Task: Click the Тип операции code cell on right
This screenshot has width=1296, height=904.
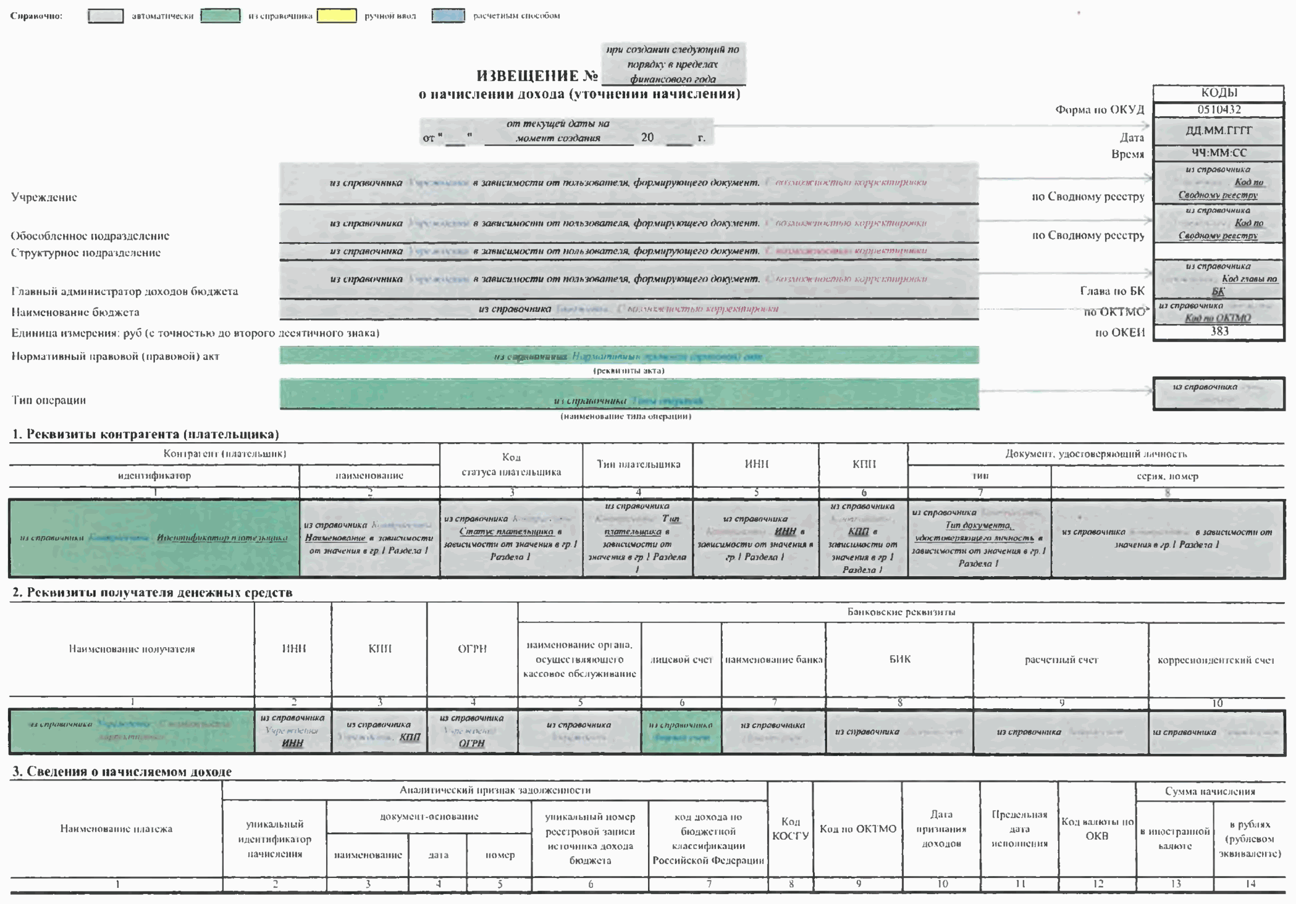Action: [1218, 393]
